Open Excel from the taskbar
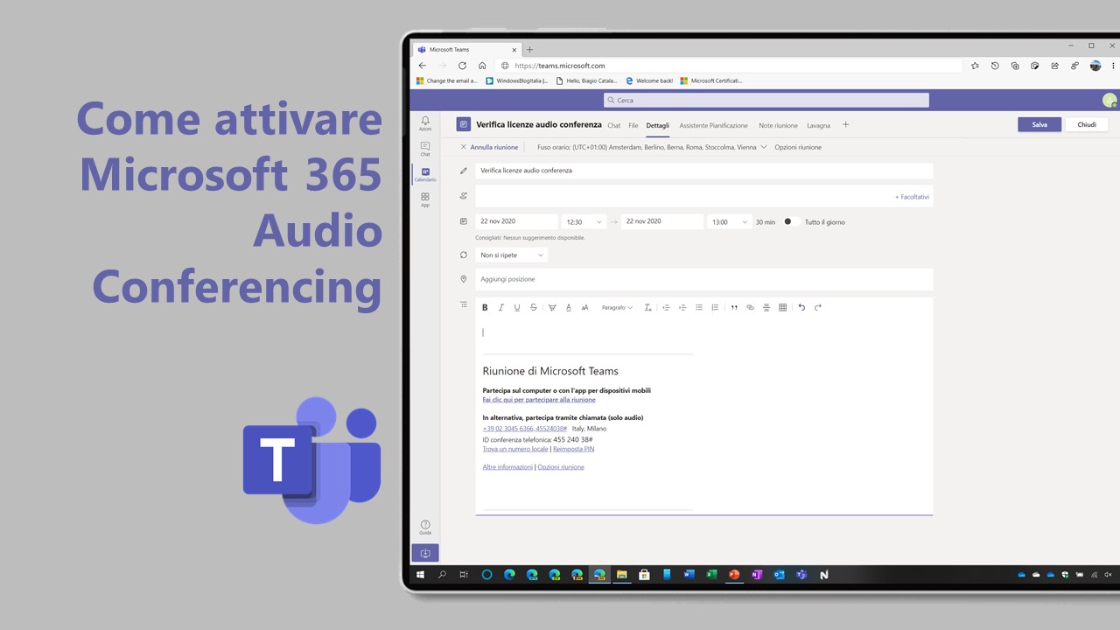 (x=711, y=575)
